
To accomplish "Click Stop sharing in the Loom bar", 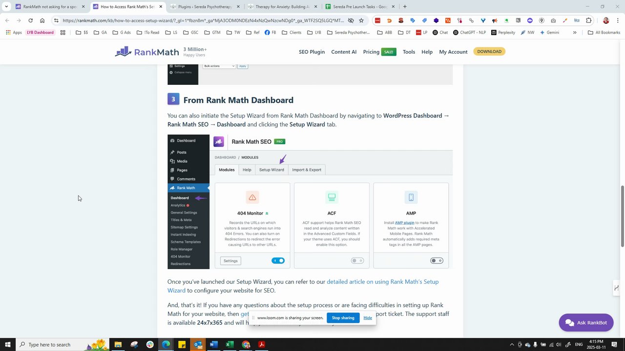I will pos(343,318).
